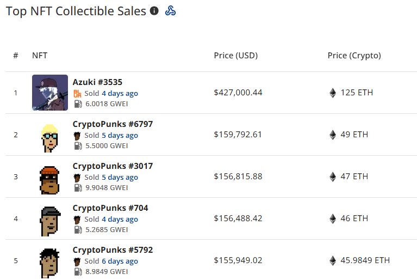This screenshot has height=280, width=417.
Task: Click the marketplace icon under CryptoPunks #6797
Action: click(77, 135)
